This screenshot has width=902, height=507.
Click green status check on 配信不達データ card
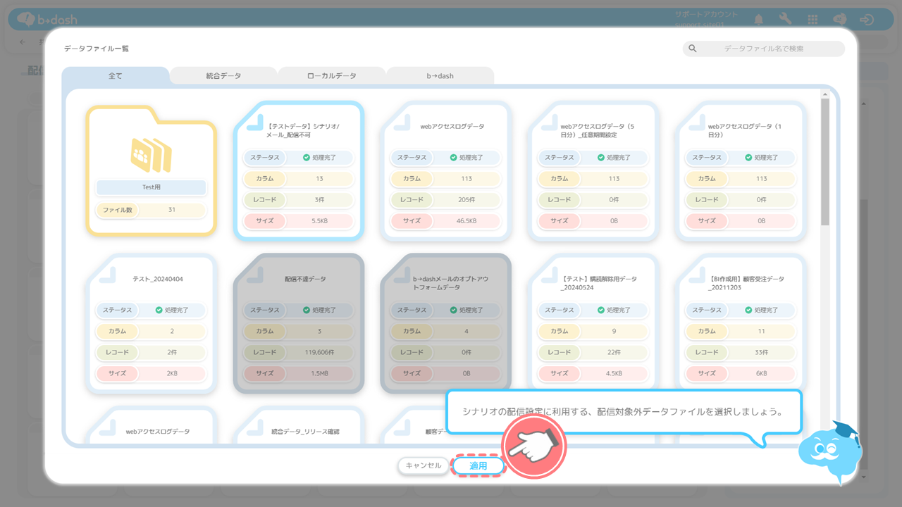[306, 310]
